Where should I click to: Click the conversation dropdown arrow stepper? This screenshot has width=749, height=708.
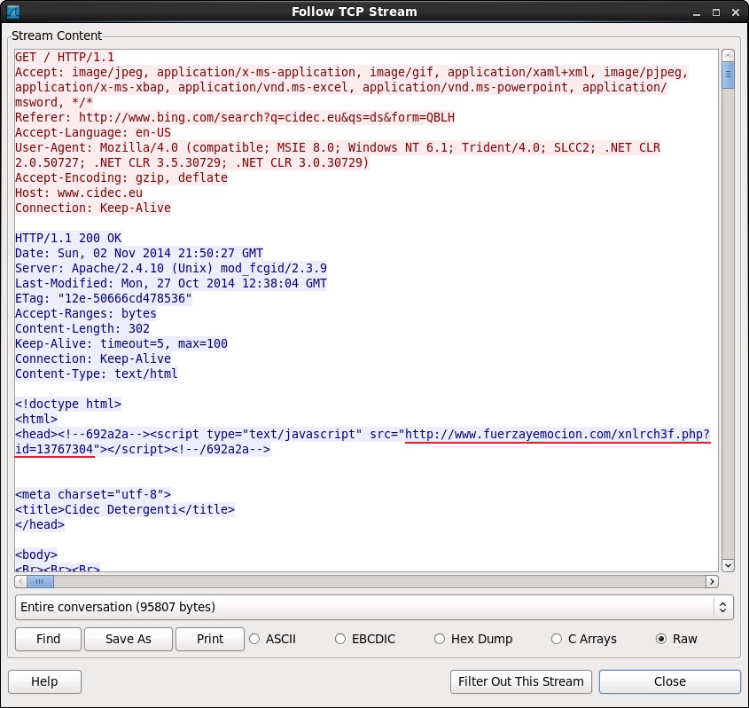(722, 607)
